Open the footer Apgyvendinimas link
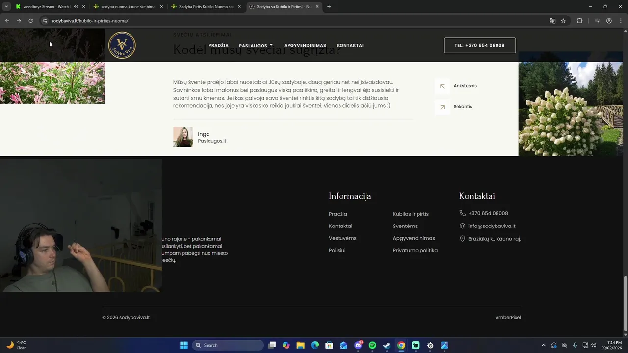 point(414,238)
